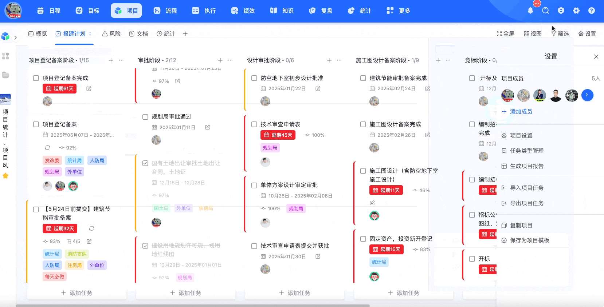Click the 发改委 tag
Viewport: 604px width, 307px height.
click(52, 160)
